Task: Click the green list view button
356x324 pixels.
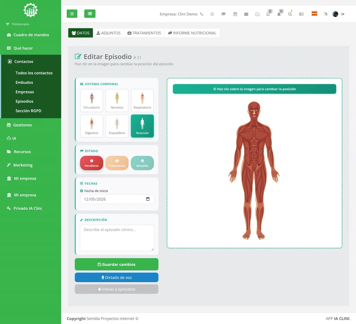Action: coord(90,14)
